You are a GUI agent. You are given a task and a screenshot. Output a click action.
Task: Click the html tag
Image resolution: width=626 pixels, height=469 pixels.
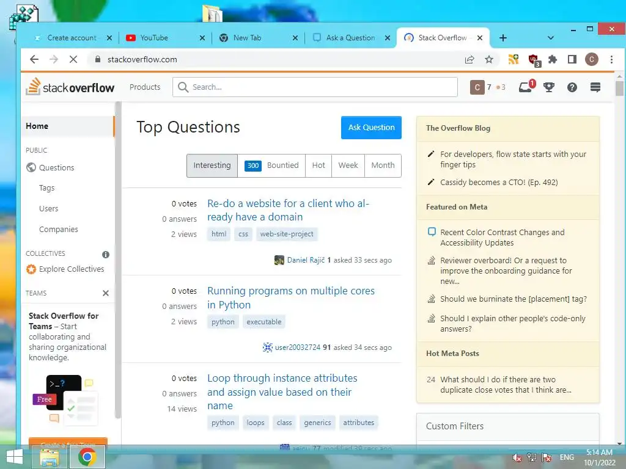[219, 234]
